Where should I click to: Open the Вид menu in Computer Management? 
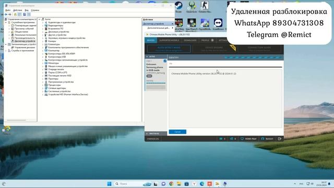[x=27, y=10]
